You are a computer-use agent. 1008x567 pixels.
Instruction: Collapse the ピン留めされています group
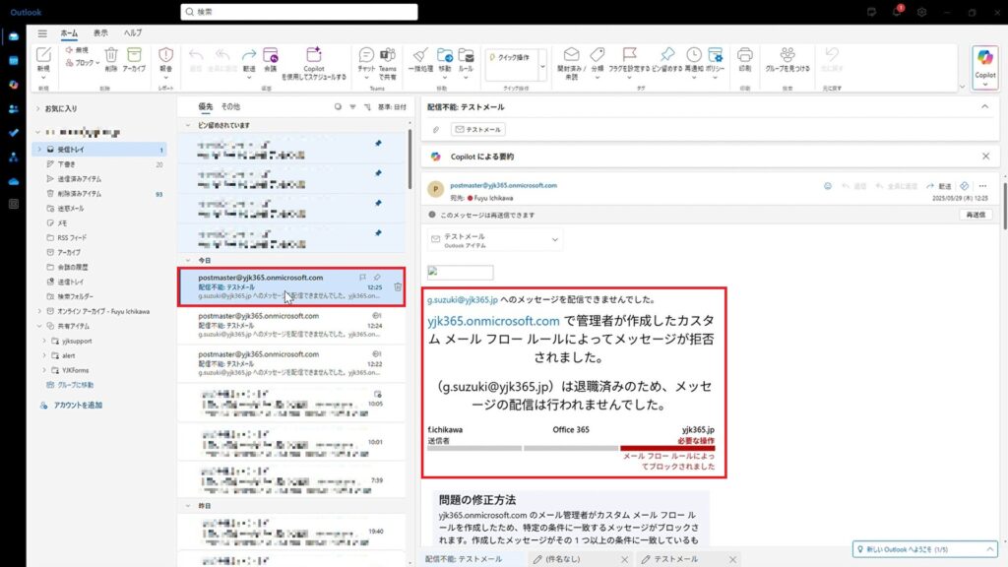coord(188,125)
